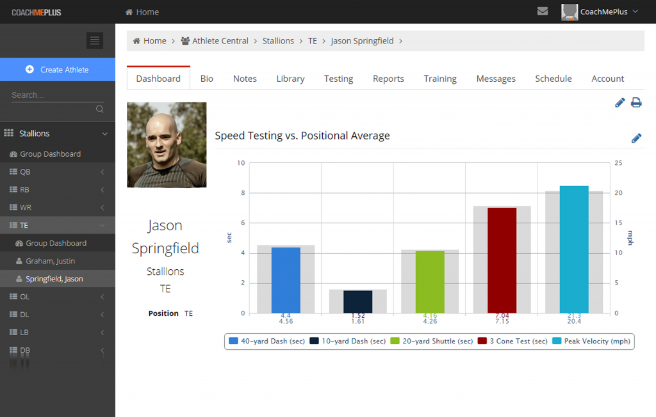Open the envelope messages icon in header
Image resolution: width=656 pixels, height=417 pixels.
click(x=543, y=12)
